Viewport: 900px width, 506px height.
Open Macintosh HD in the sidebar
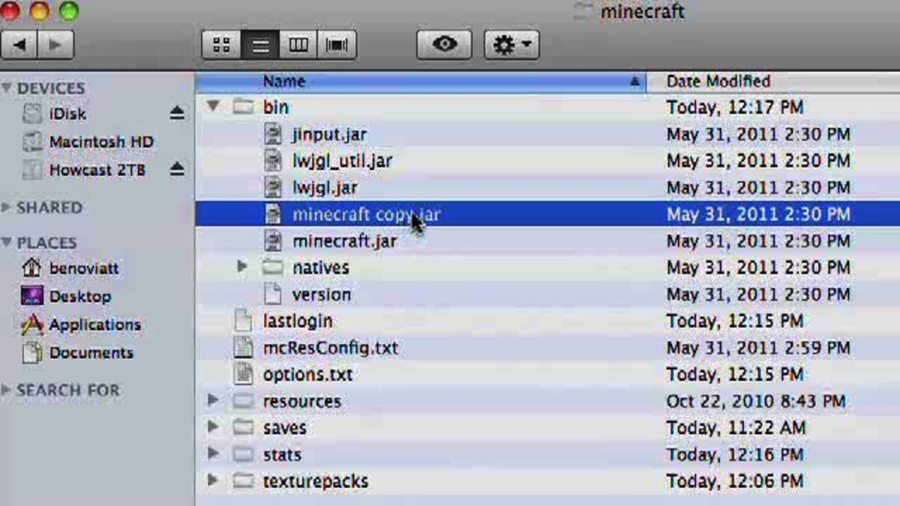tap(100, 142)
